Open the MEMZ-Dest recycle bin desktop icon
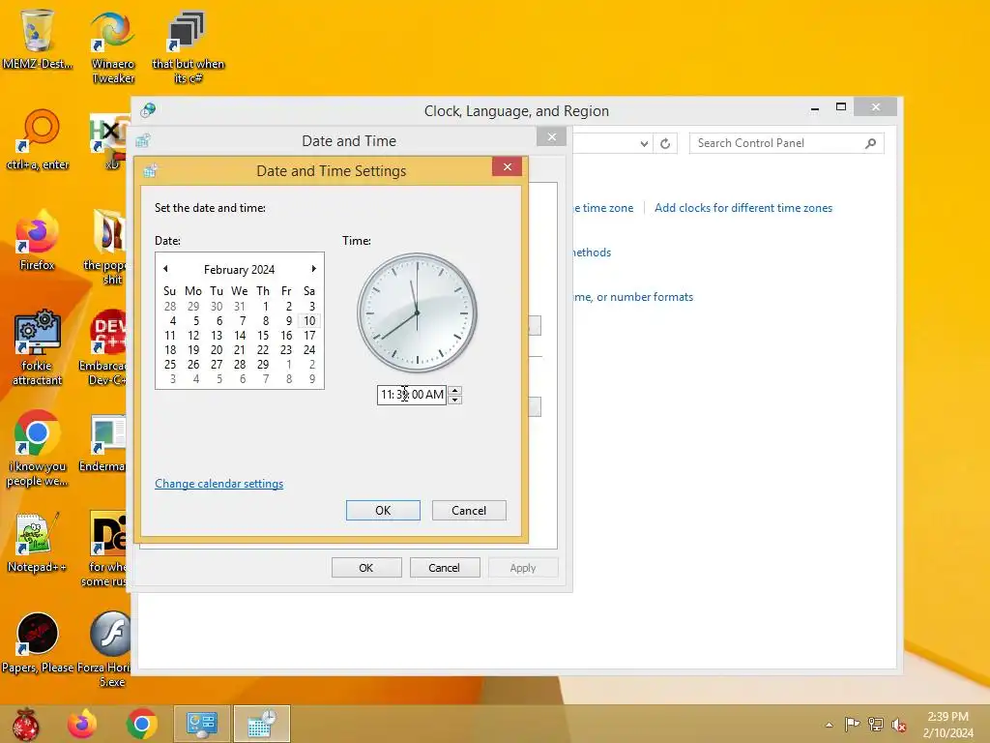Screen dimensions: 990x743 (37, 39)
